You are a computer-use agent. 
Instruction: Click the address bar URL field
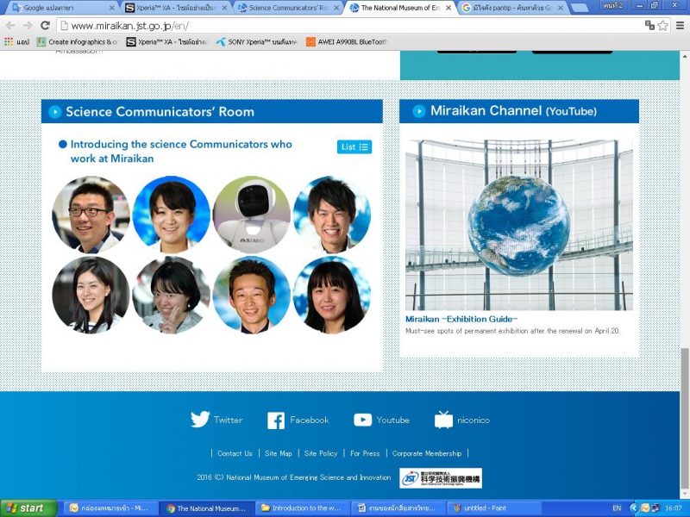(350, 26)
